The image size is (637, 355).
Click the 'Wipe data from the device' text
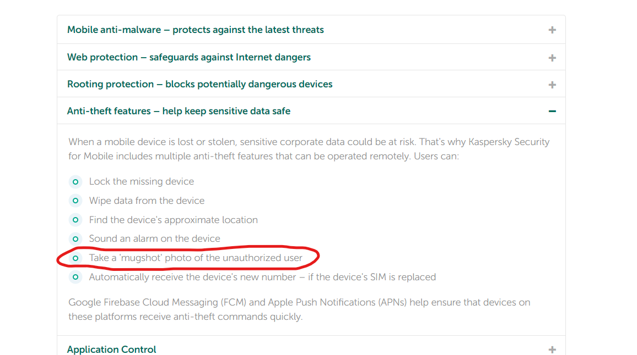click(x=147, y=201)
